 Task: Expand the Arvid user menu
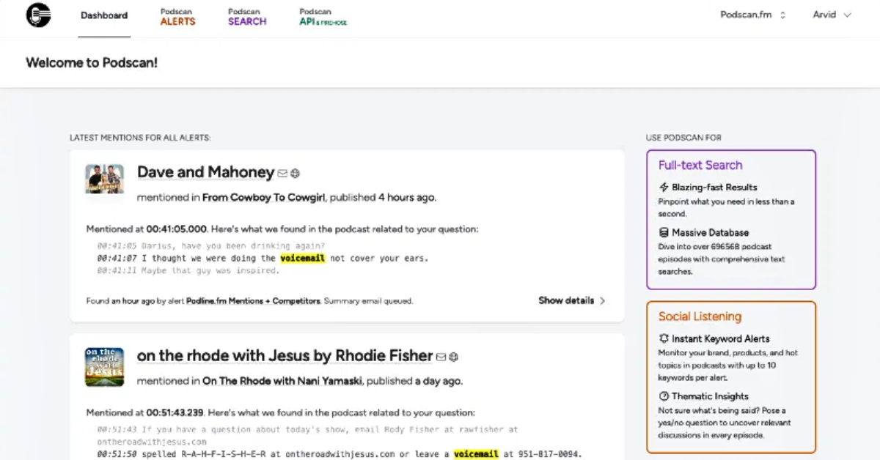(x=832, y=15)
